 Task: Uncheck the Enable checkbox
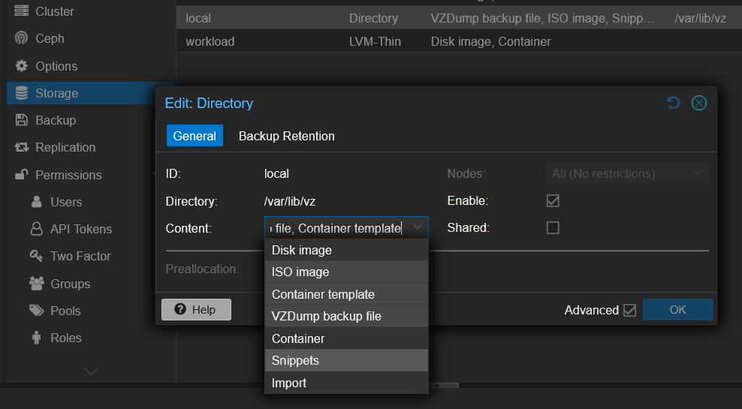[x=553, y=201]
